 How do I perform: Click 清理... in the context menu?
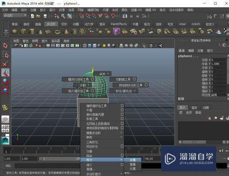102,169
